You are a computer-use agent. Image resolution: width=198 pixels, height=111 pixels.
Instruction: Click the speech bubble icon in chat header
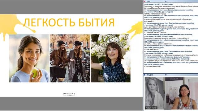point(166,1)
